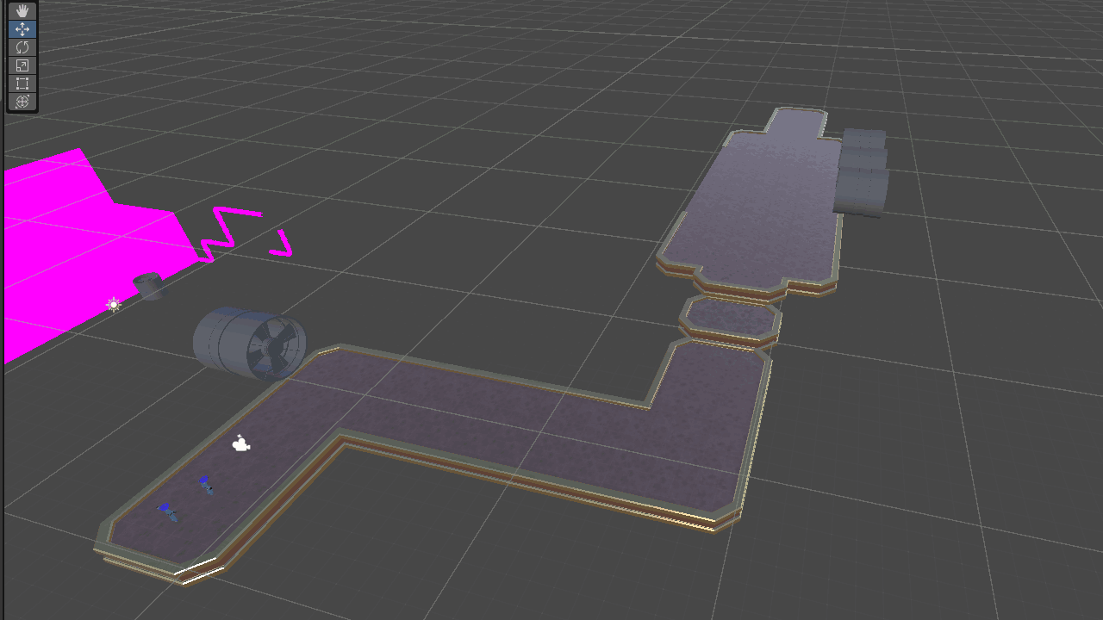Viewport: 1103px width, 620px height.
Task: Select the blue character nearest the camera gizmo
Action: [206, 486]
